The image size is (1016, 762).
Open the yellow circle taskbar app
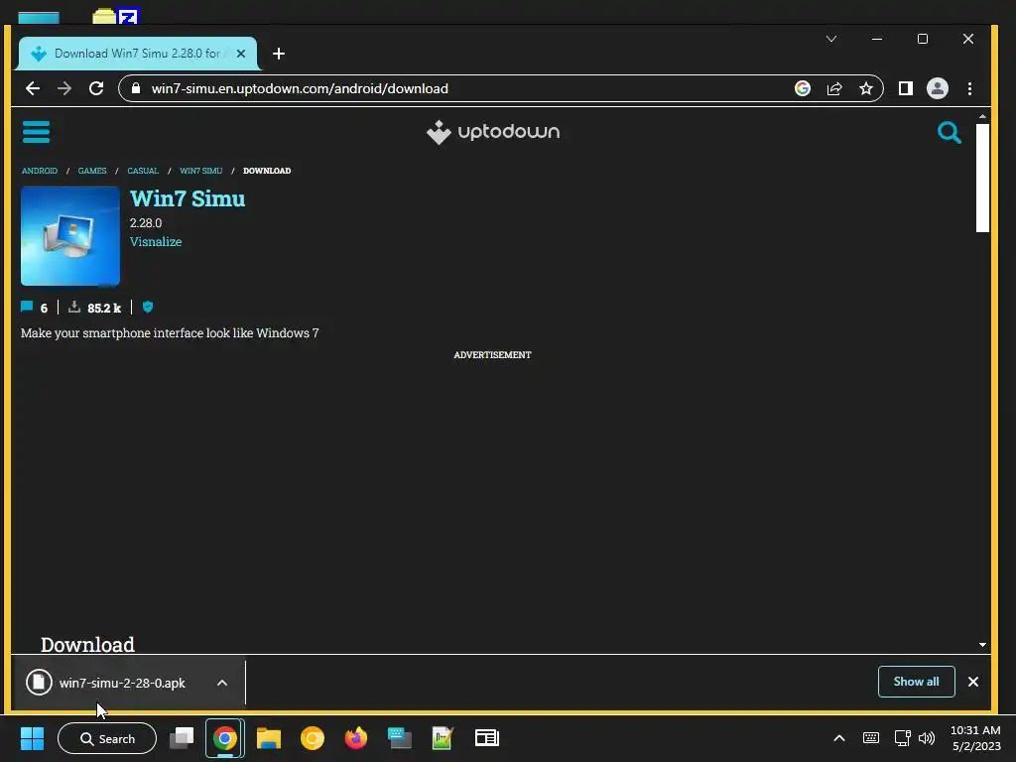pyautogui.click(x=313, y=738)
